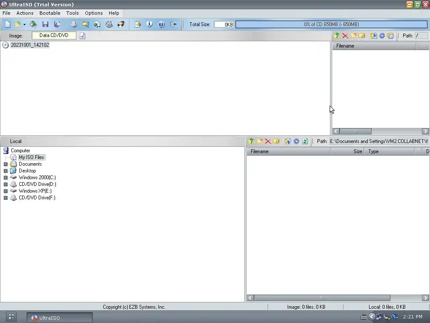Click the Filename header in the image file list

click(374, 46)
